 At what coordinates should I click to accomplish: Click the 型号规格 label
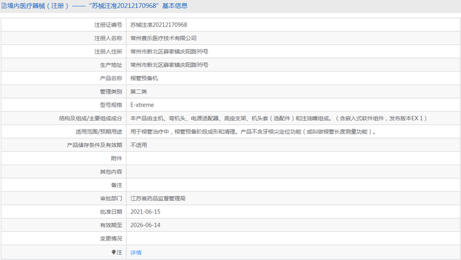[111, 105]
